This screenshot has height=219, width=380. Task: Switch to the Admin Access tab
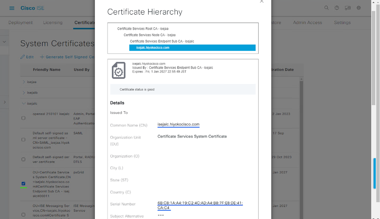coord(308,22)
